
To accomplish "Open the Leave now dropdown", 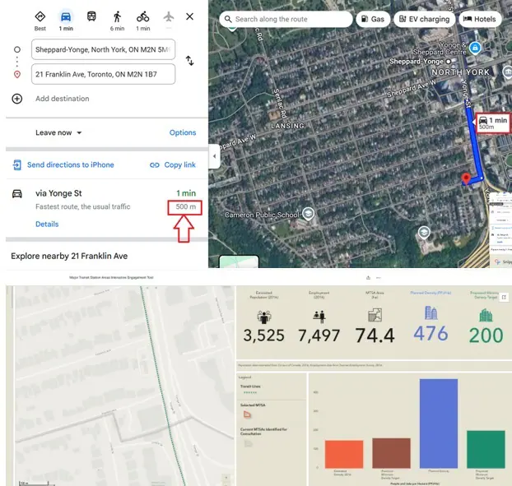I will coord(59,132).
